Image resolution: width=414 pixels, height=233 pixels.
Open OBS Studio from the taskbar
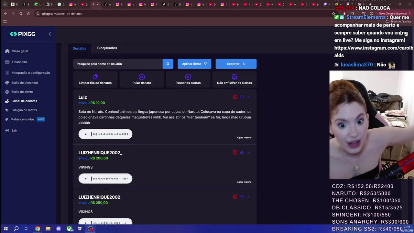click(91, 229)
